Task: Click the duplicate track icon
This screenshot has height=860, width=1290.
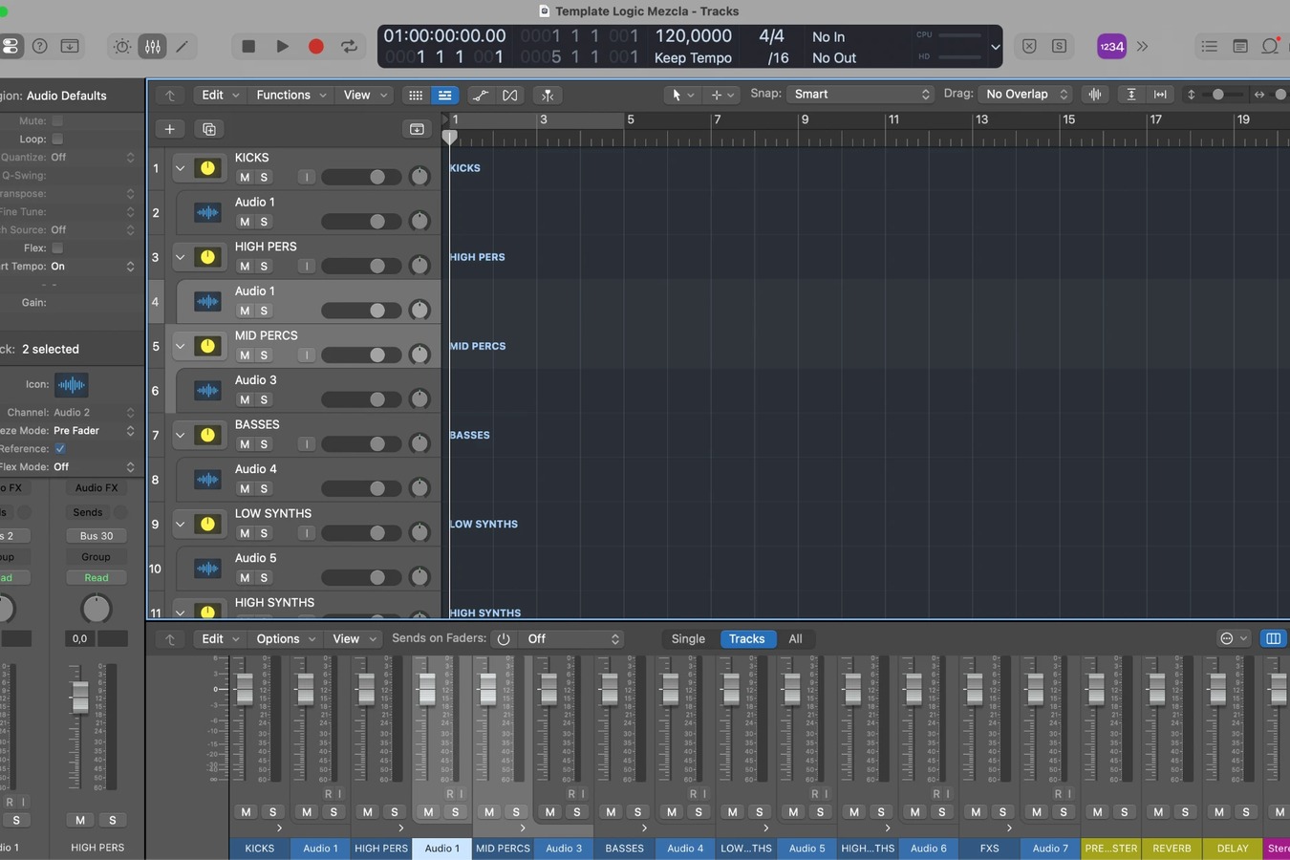Action: (x=209, y=129)
